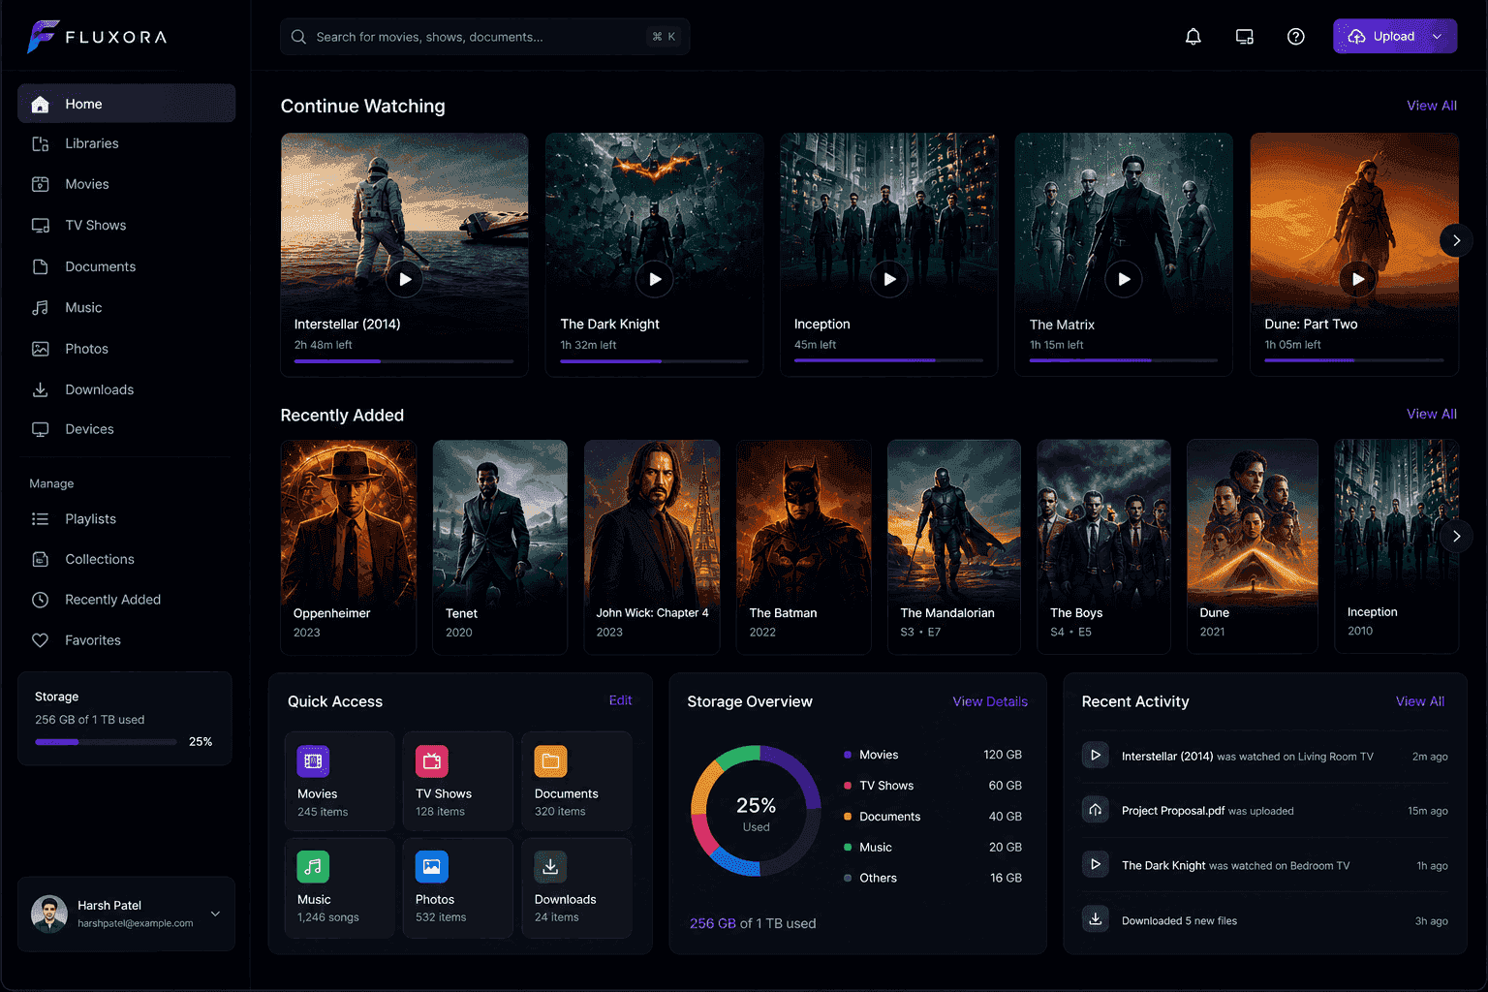
Task: Open Downloads quick access icon
Action: point(550,867)
